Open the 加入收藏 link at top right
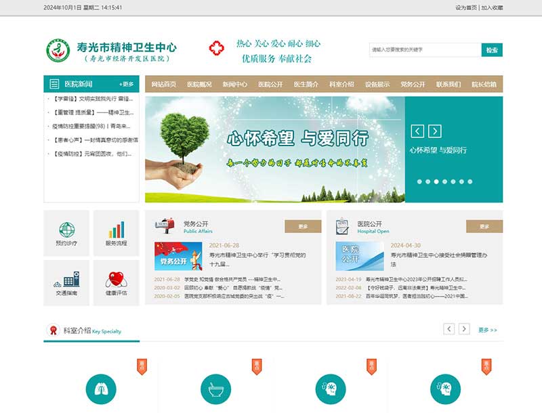This screenshot has height=413, width=542. pos(491,7)
